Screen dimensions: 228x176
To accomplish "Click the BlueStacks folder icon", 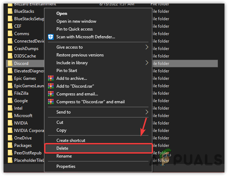I will [x=10, y=11].
